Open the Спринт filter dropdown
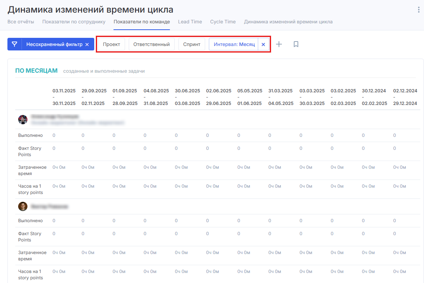The height and width of the screenshot is (283, 424). (x=192, y=44)
